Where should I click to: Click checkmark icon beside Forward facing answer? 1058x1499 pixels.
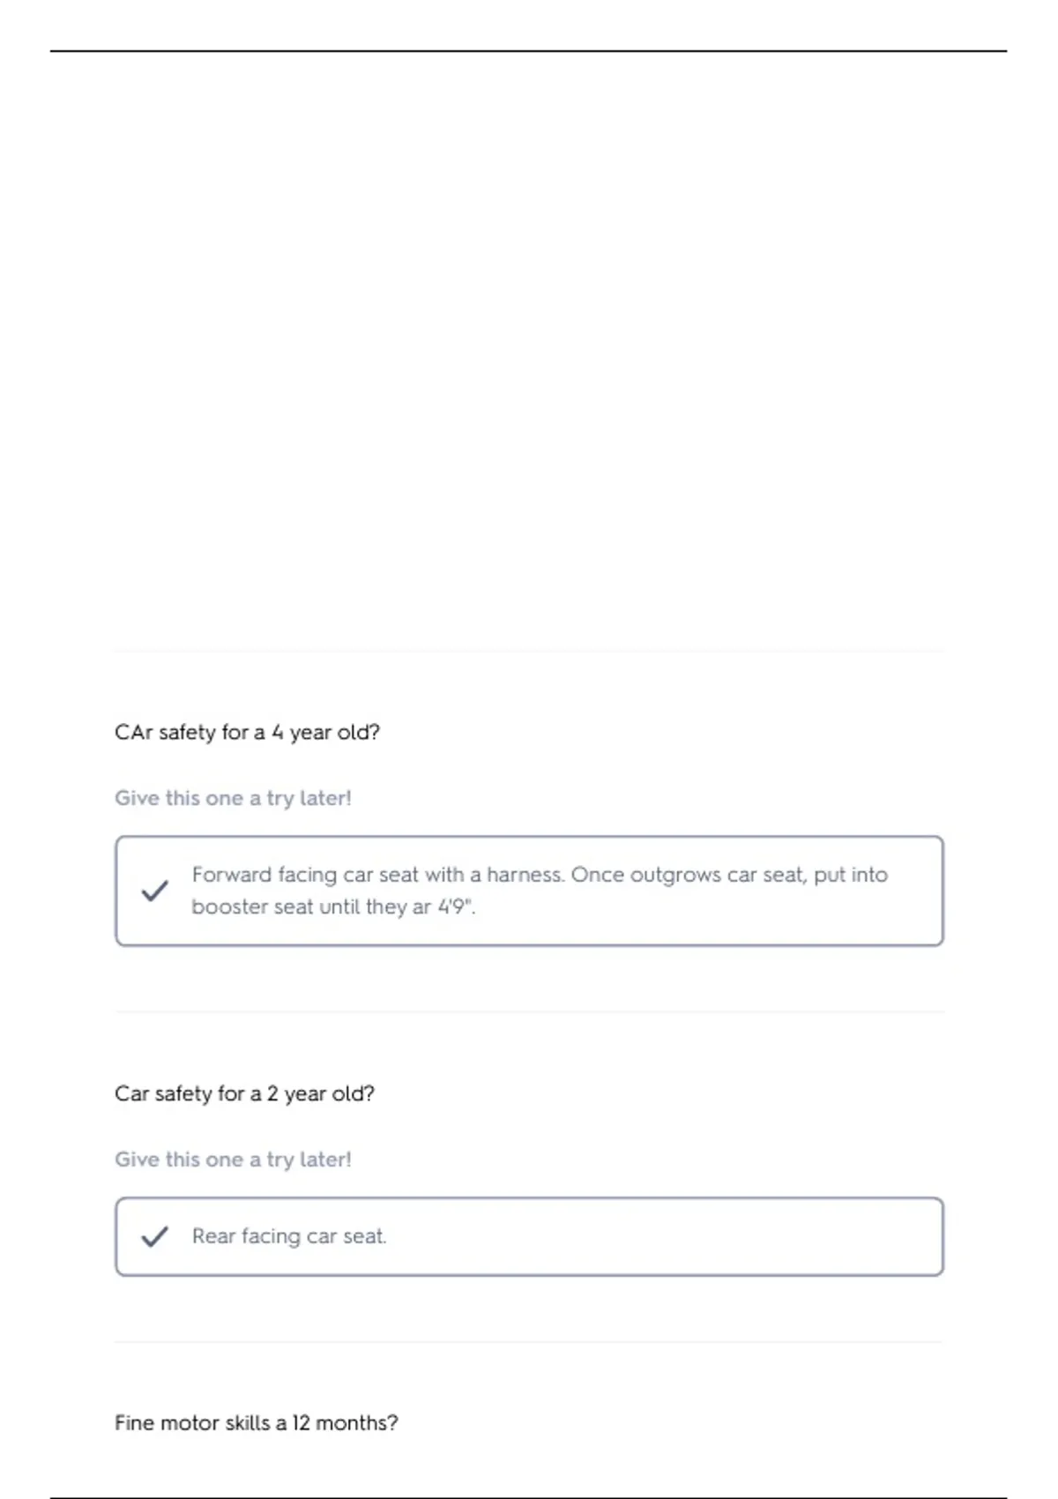pyautogui.click(x=154, y=891)
